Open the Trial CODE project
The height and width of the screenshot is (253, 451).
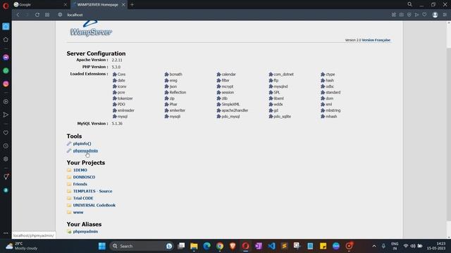tap(83, 198)
